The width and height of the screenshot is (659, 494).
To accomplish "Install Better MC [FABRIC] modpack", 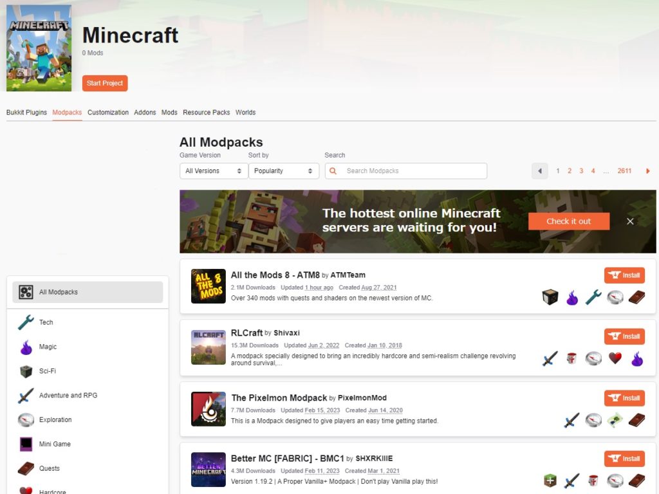I will coord(624,459).
